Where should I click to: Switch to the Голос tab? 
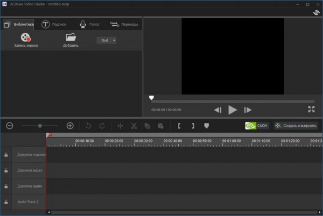[x=89, y=25]
